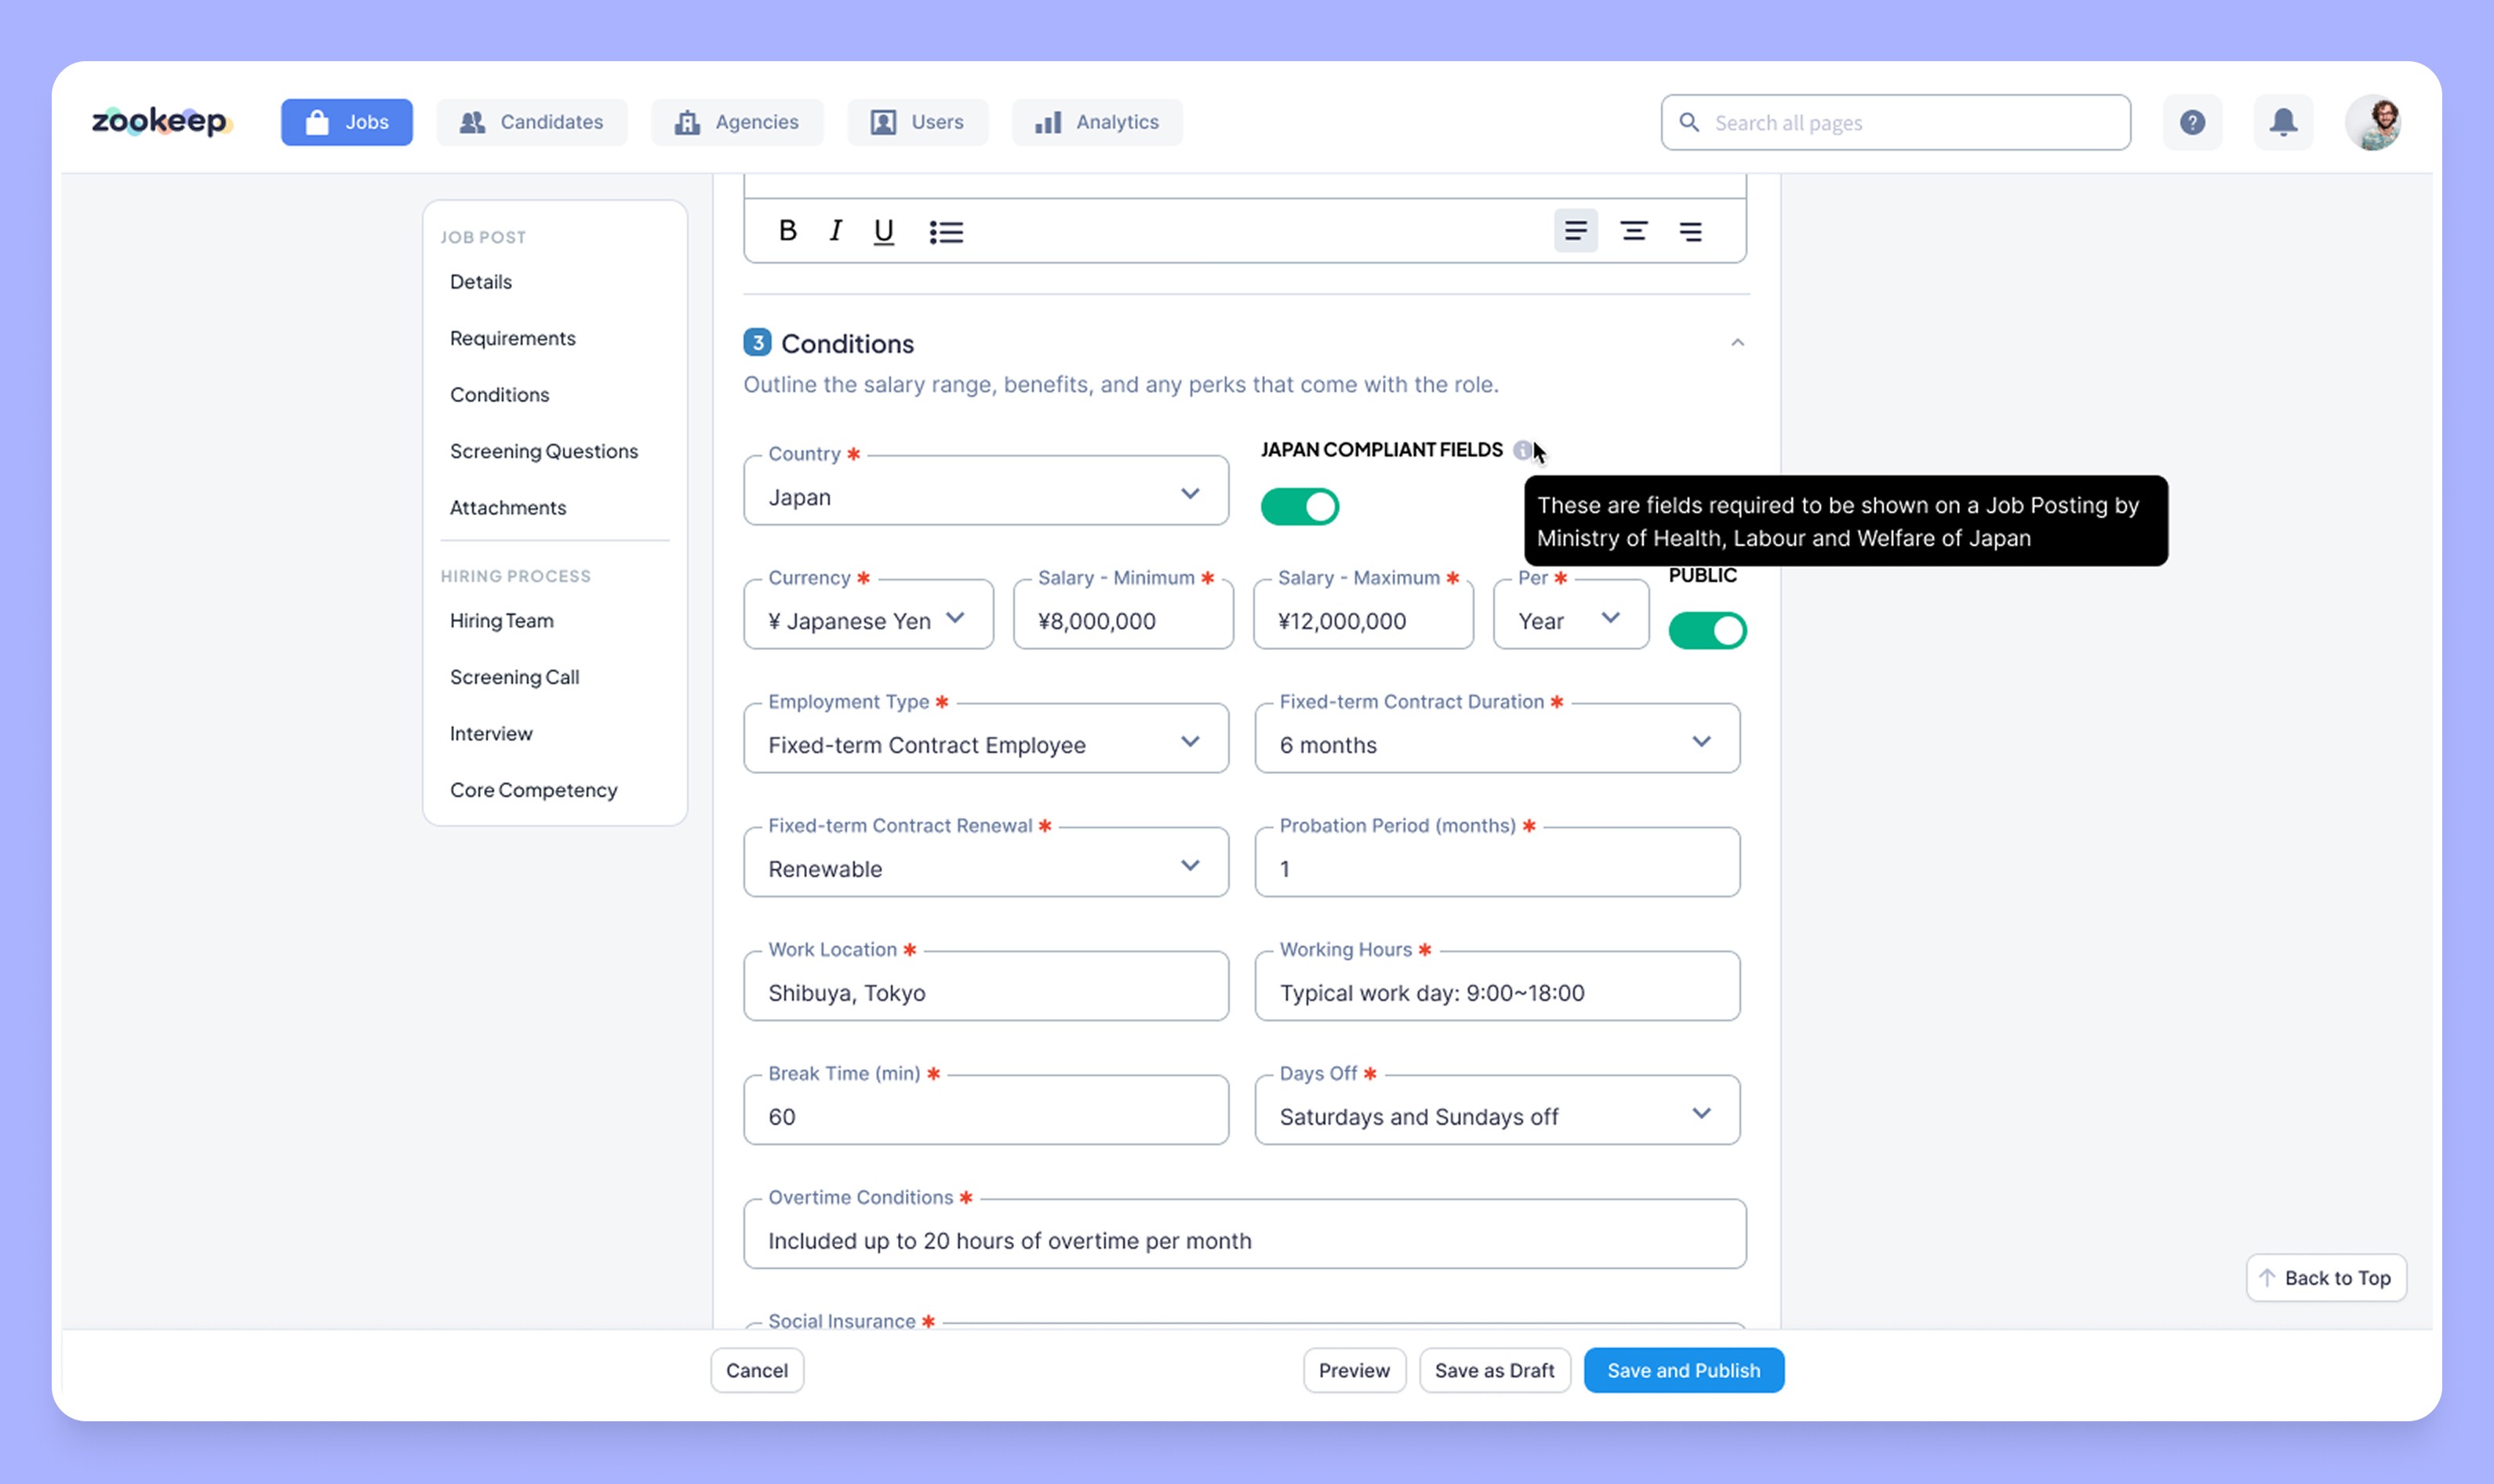Image resolution: width=2494 pixels, height=1484 pixels.
Task: Click the Japan Compliant Fields info icon
Action: [1521, 450]
